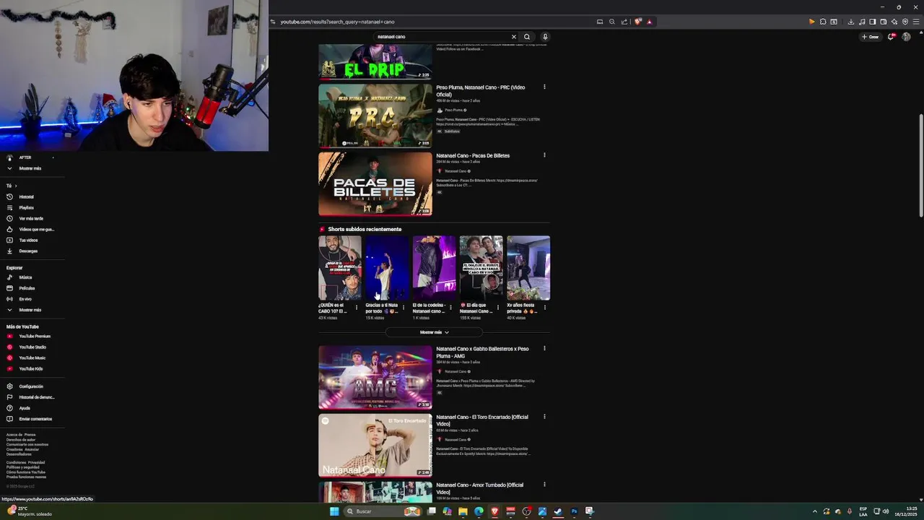Open the Brave Rewards triangle icon
924x520 pixels.
pos(649,22)
